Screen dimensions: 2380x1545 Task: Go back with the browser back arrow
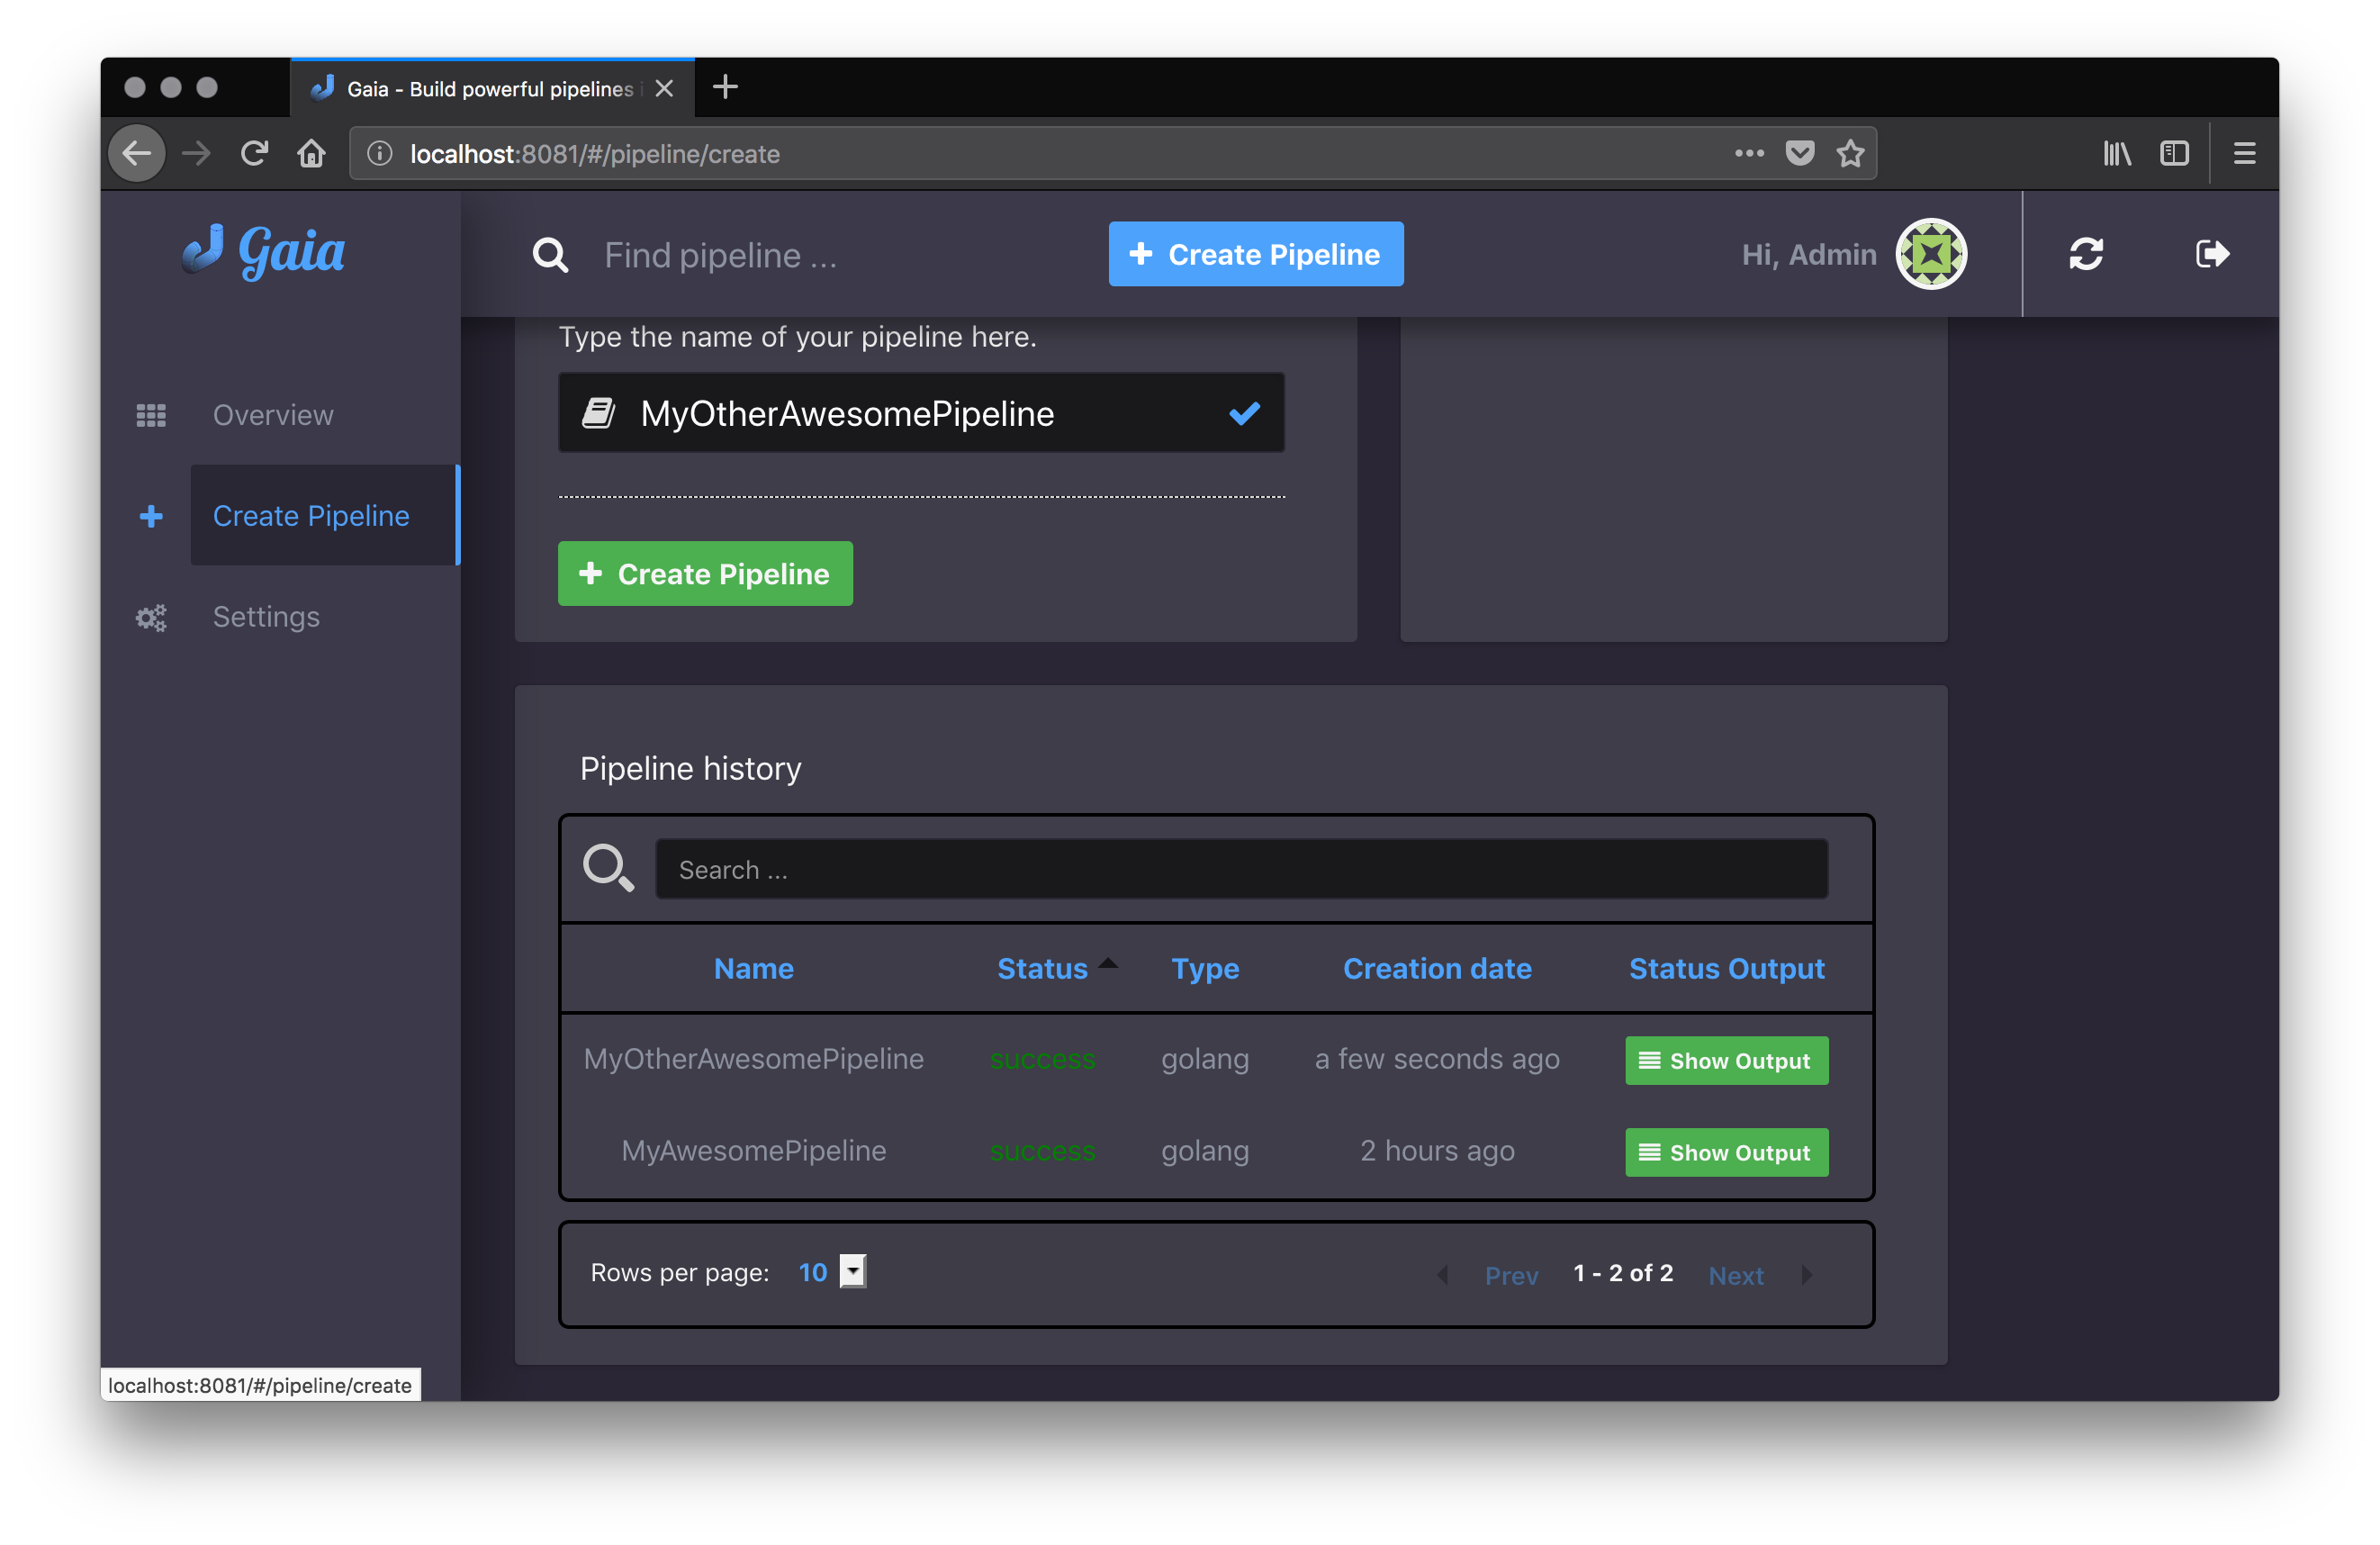click(137, 153)
